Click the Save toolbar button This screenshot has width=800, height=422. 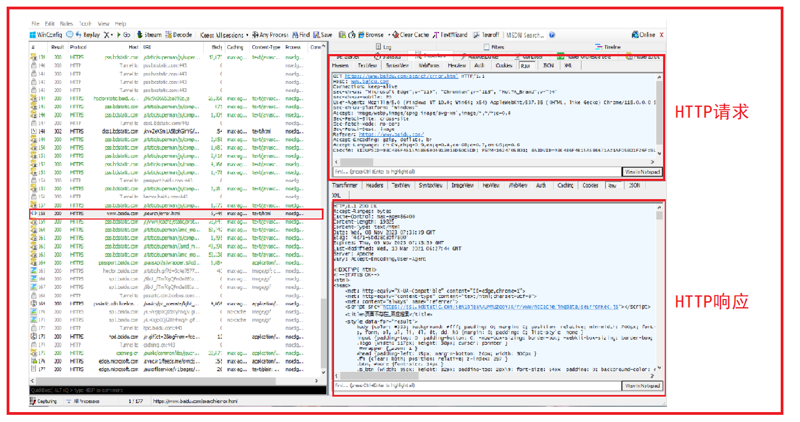322,35
